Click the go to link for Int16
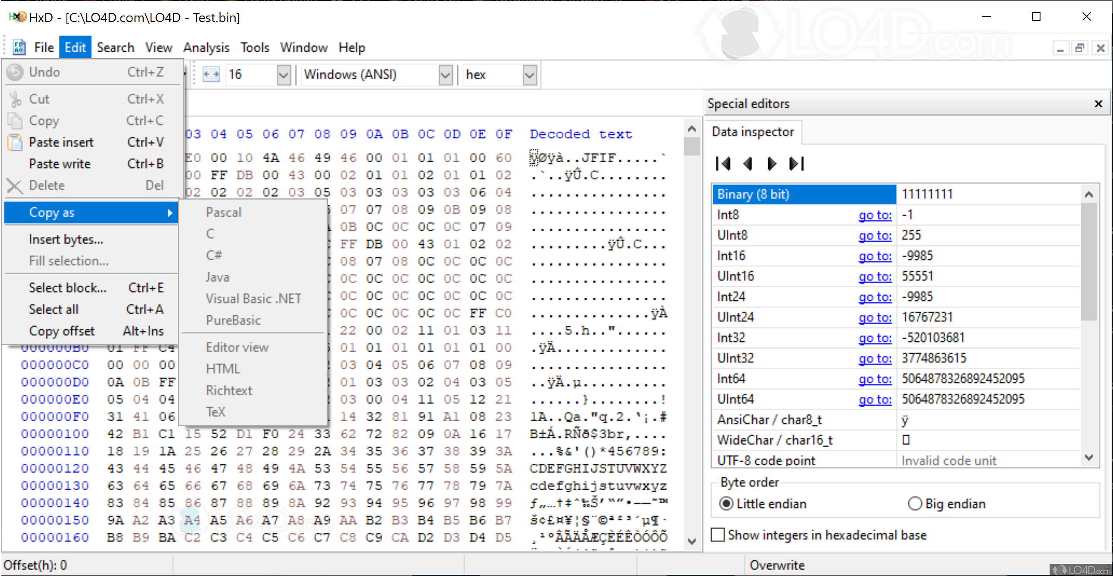 [874, 256]
